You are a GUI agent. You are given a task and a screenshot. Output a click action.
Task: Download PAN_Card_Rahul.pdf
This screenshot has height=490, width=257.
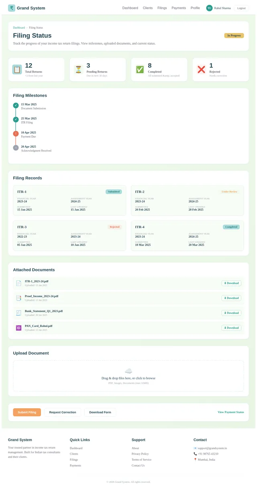[231, 328]
